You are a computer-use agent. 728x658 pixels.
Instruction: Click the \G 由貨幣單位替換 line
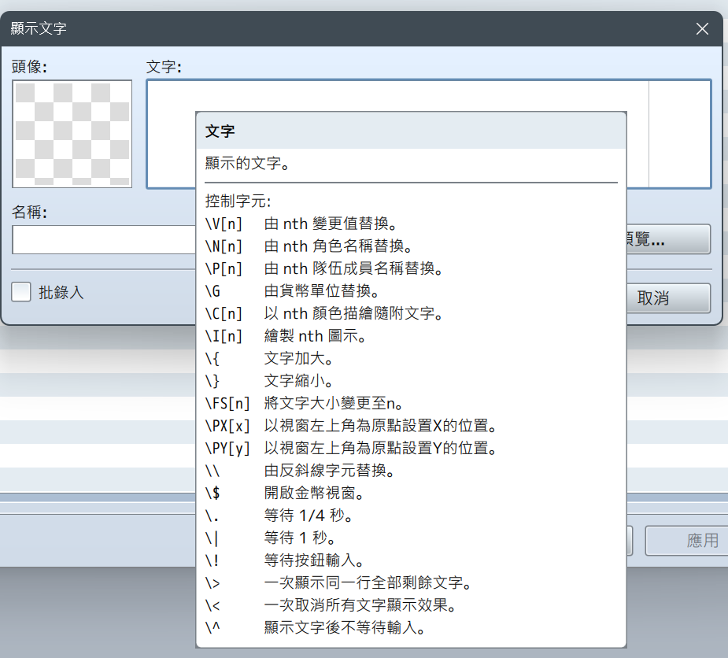(x=293, y=291)
